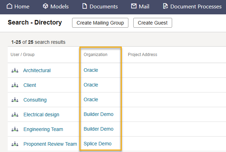Click the Project Address column header
This screenshot has width=226, height=152.
tap(142, 55)
